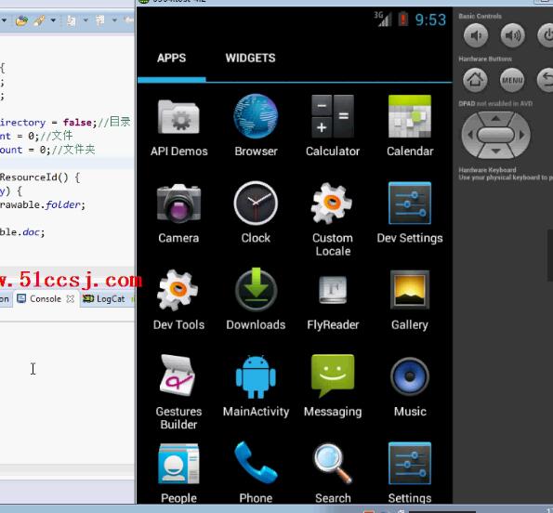
Task: Raise volume with emulator volume-up button
Action: (x=513, y=35)
